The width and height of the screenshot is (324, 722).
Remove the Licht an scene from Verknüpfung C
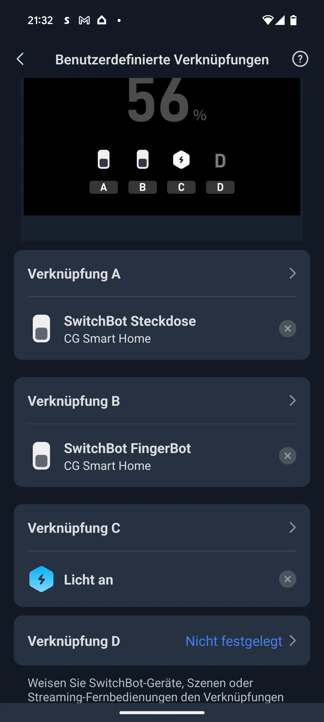pyautogui.click(x=287, y=579)
